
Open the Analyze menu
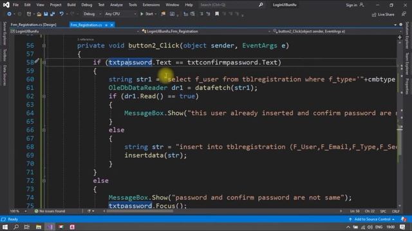point(117,4)
